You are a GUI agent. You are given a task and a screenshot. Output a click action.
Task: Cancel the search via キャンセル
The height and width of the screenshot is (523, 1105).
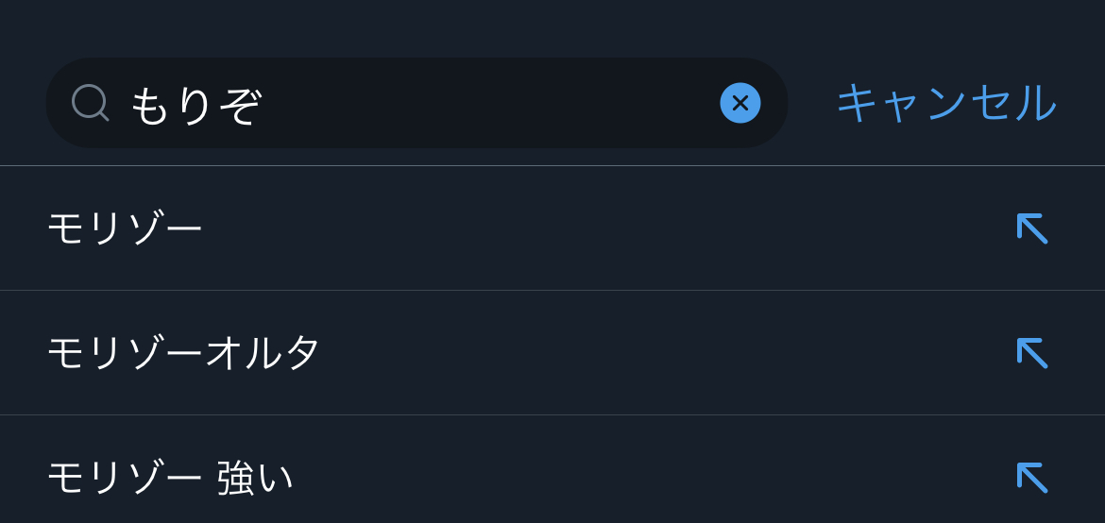pyautogui.click(x=945, y=103)
